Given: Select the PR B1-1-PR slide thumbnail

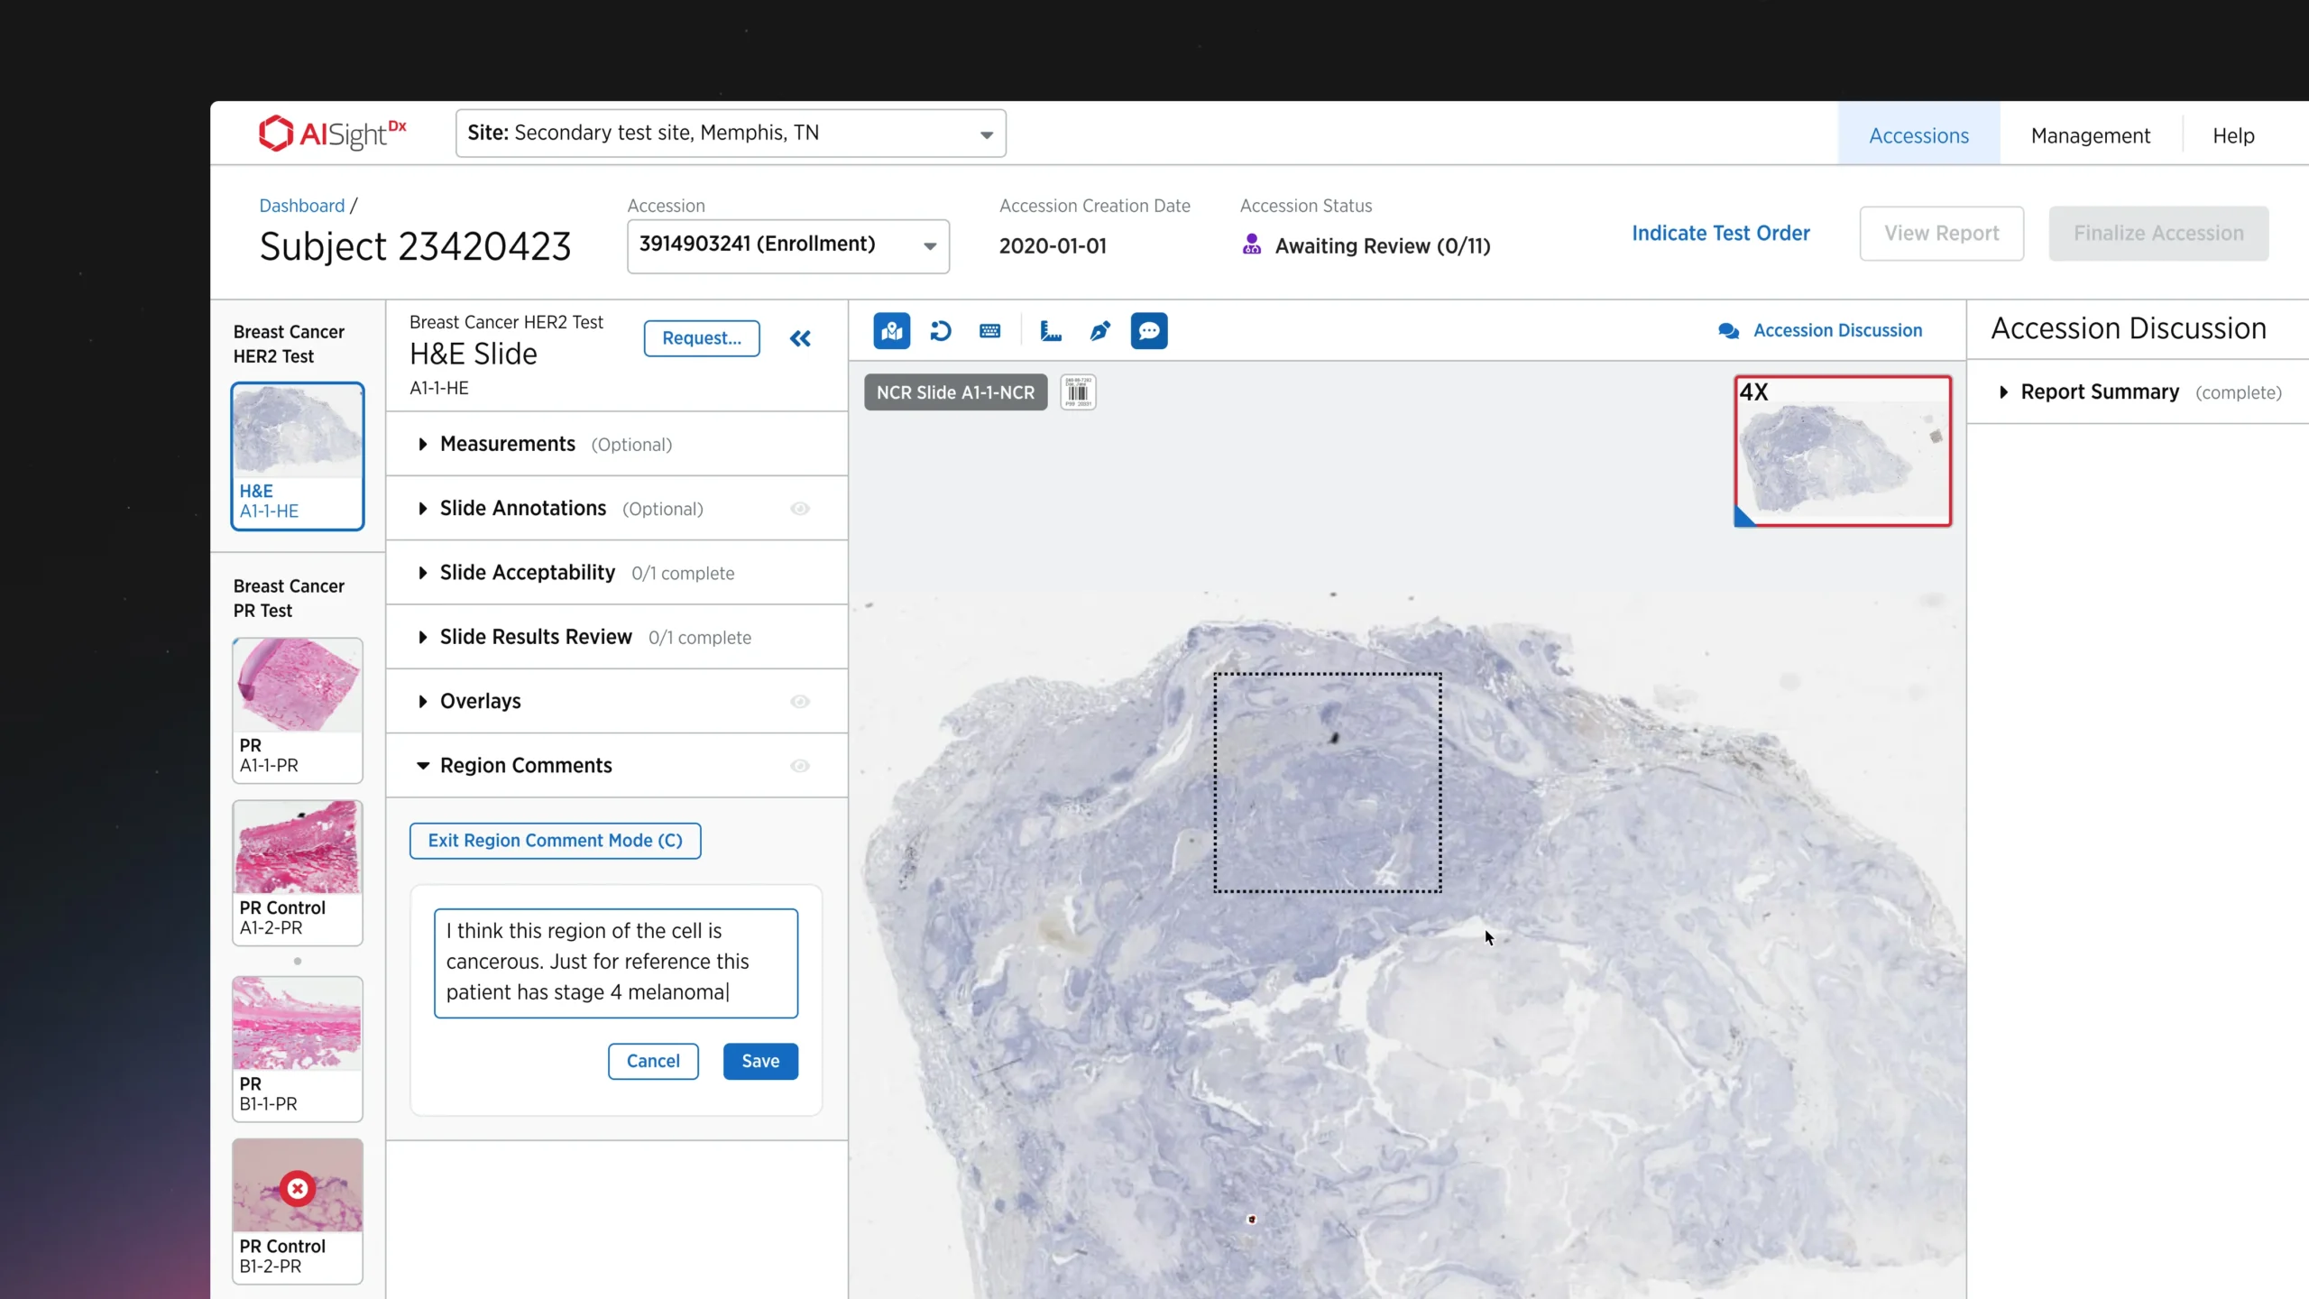Looking at the screenshot, I should click(x=298, y=1048).
